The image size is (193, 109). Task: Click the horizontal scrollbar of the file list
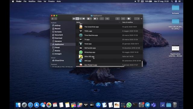100,67
